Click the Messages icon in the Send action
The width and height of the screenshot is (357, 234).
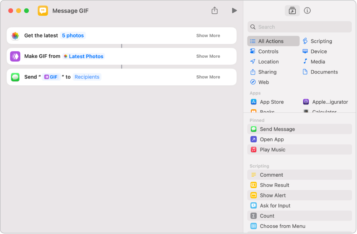[15, 77]
